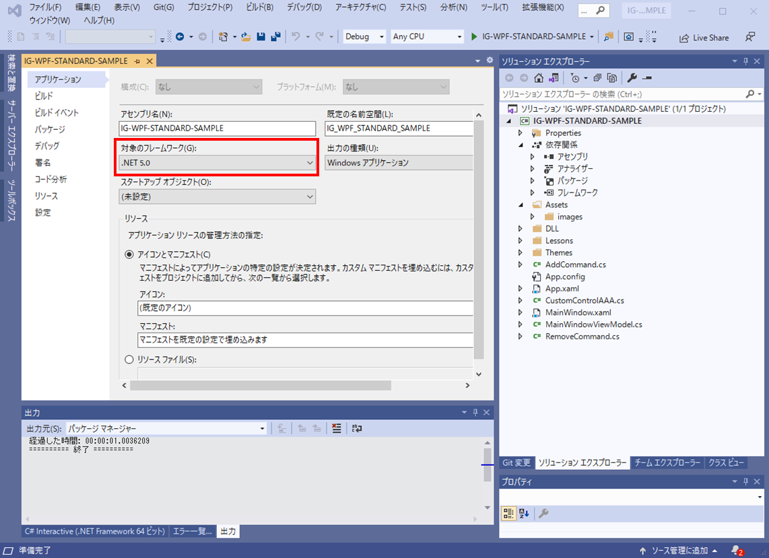This screenshot has height=558, width=769.
Task: Open the Debug configuration dropdown
Action: tap(364, 37)
